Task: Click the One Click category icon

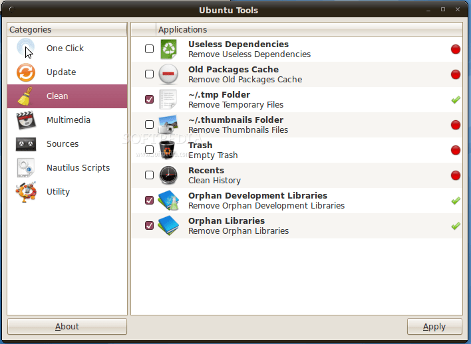Action: [x=26, y=48]
